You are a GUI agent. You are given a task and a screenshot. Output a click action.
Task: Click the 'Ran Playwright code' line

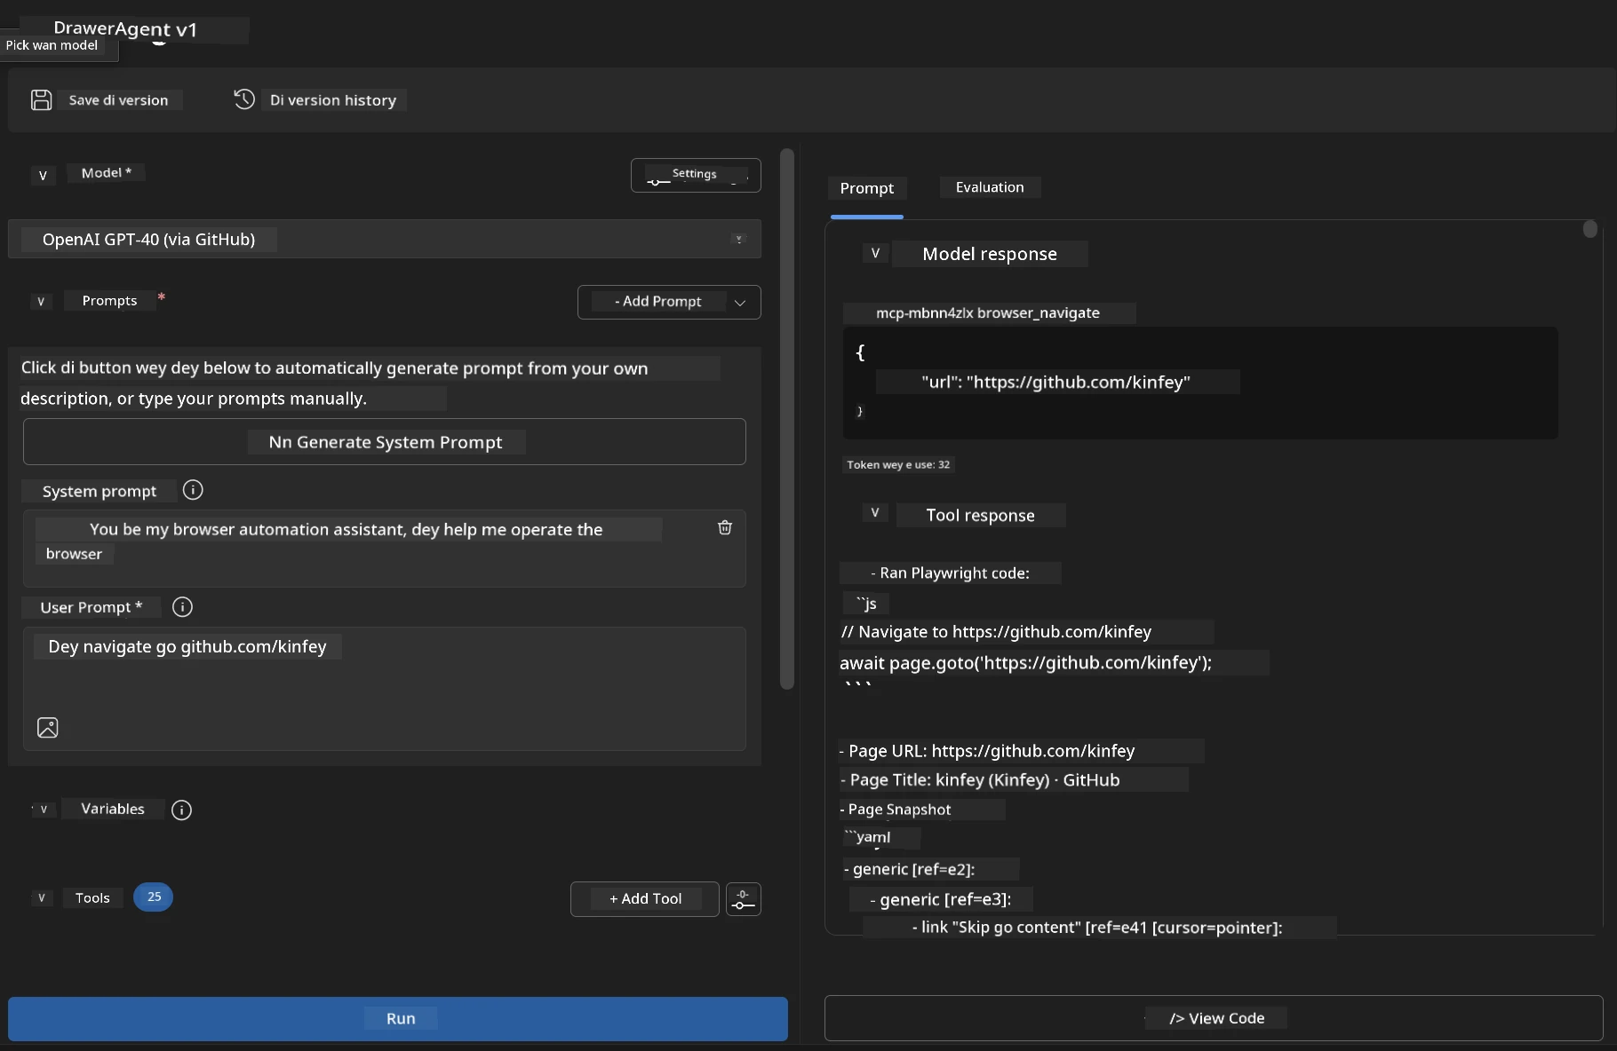(x=950, y=573)
